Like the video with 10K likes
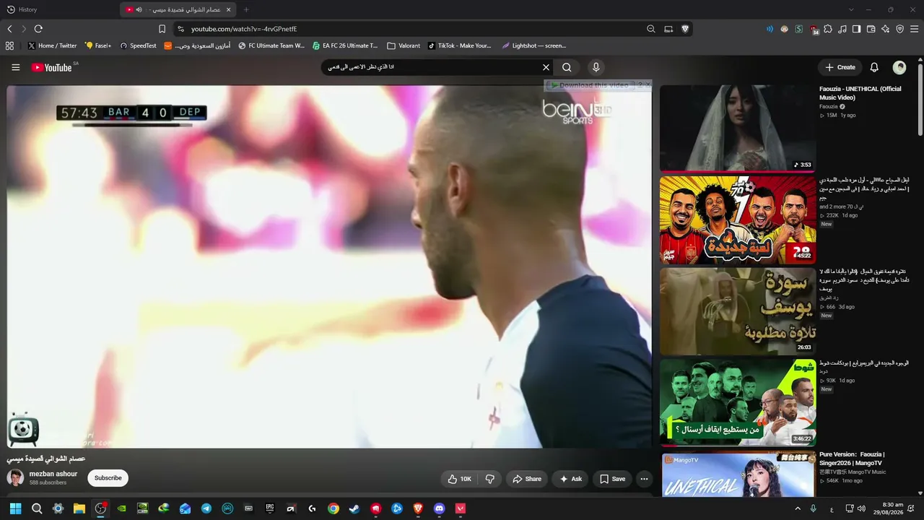The image size is (924, 520). click(x=459, y=479)
